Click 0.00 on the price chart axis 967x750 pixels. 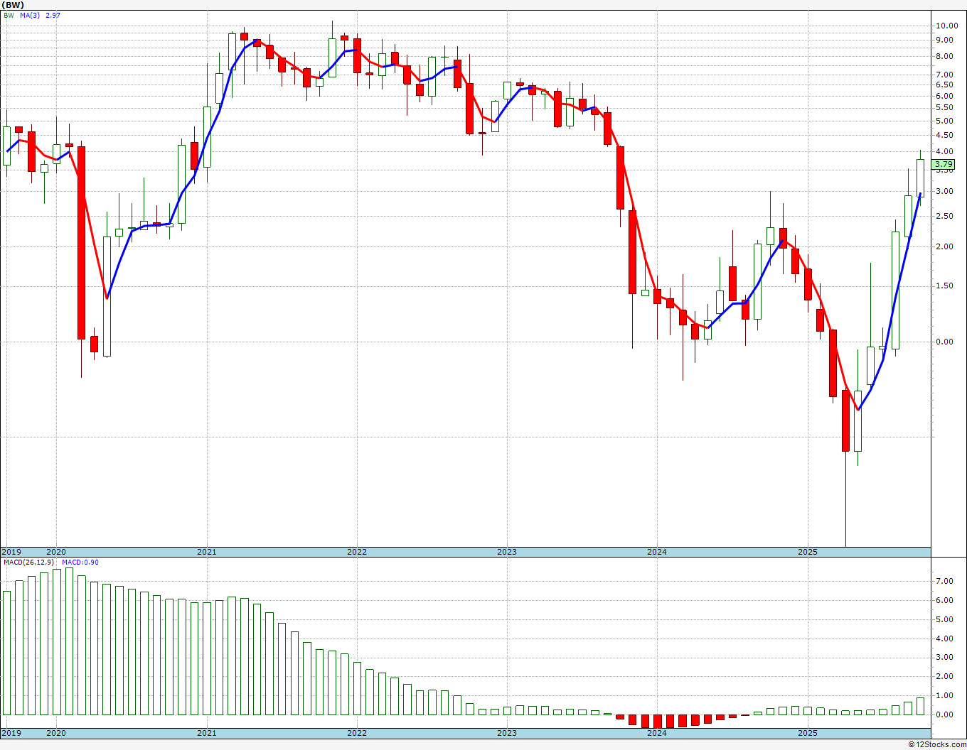tap(944, 342)
